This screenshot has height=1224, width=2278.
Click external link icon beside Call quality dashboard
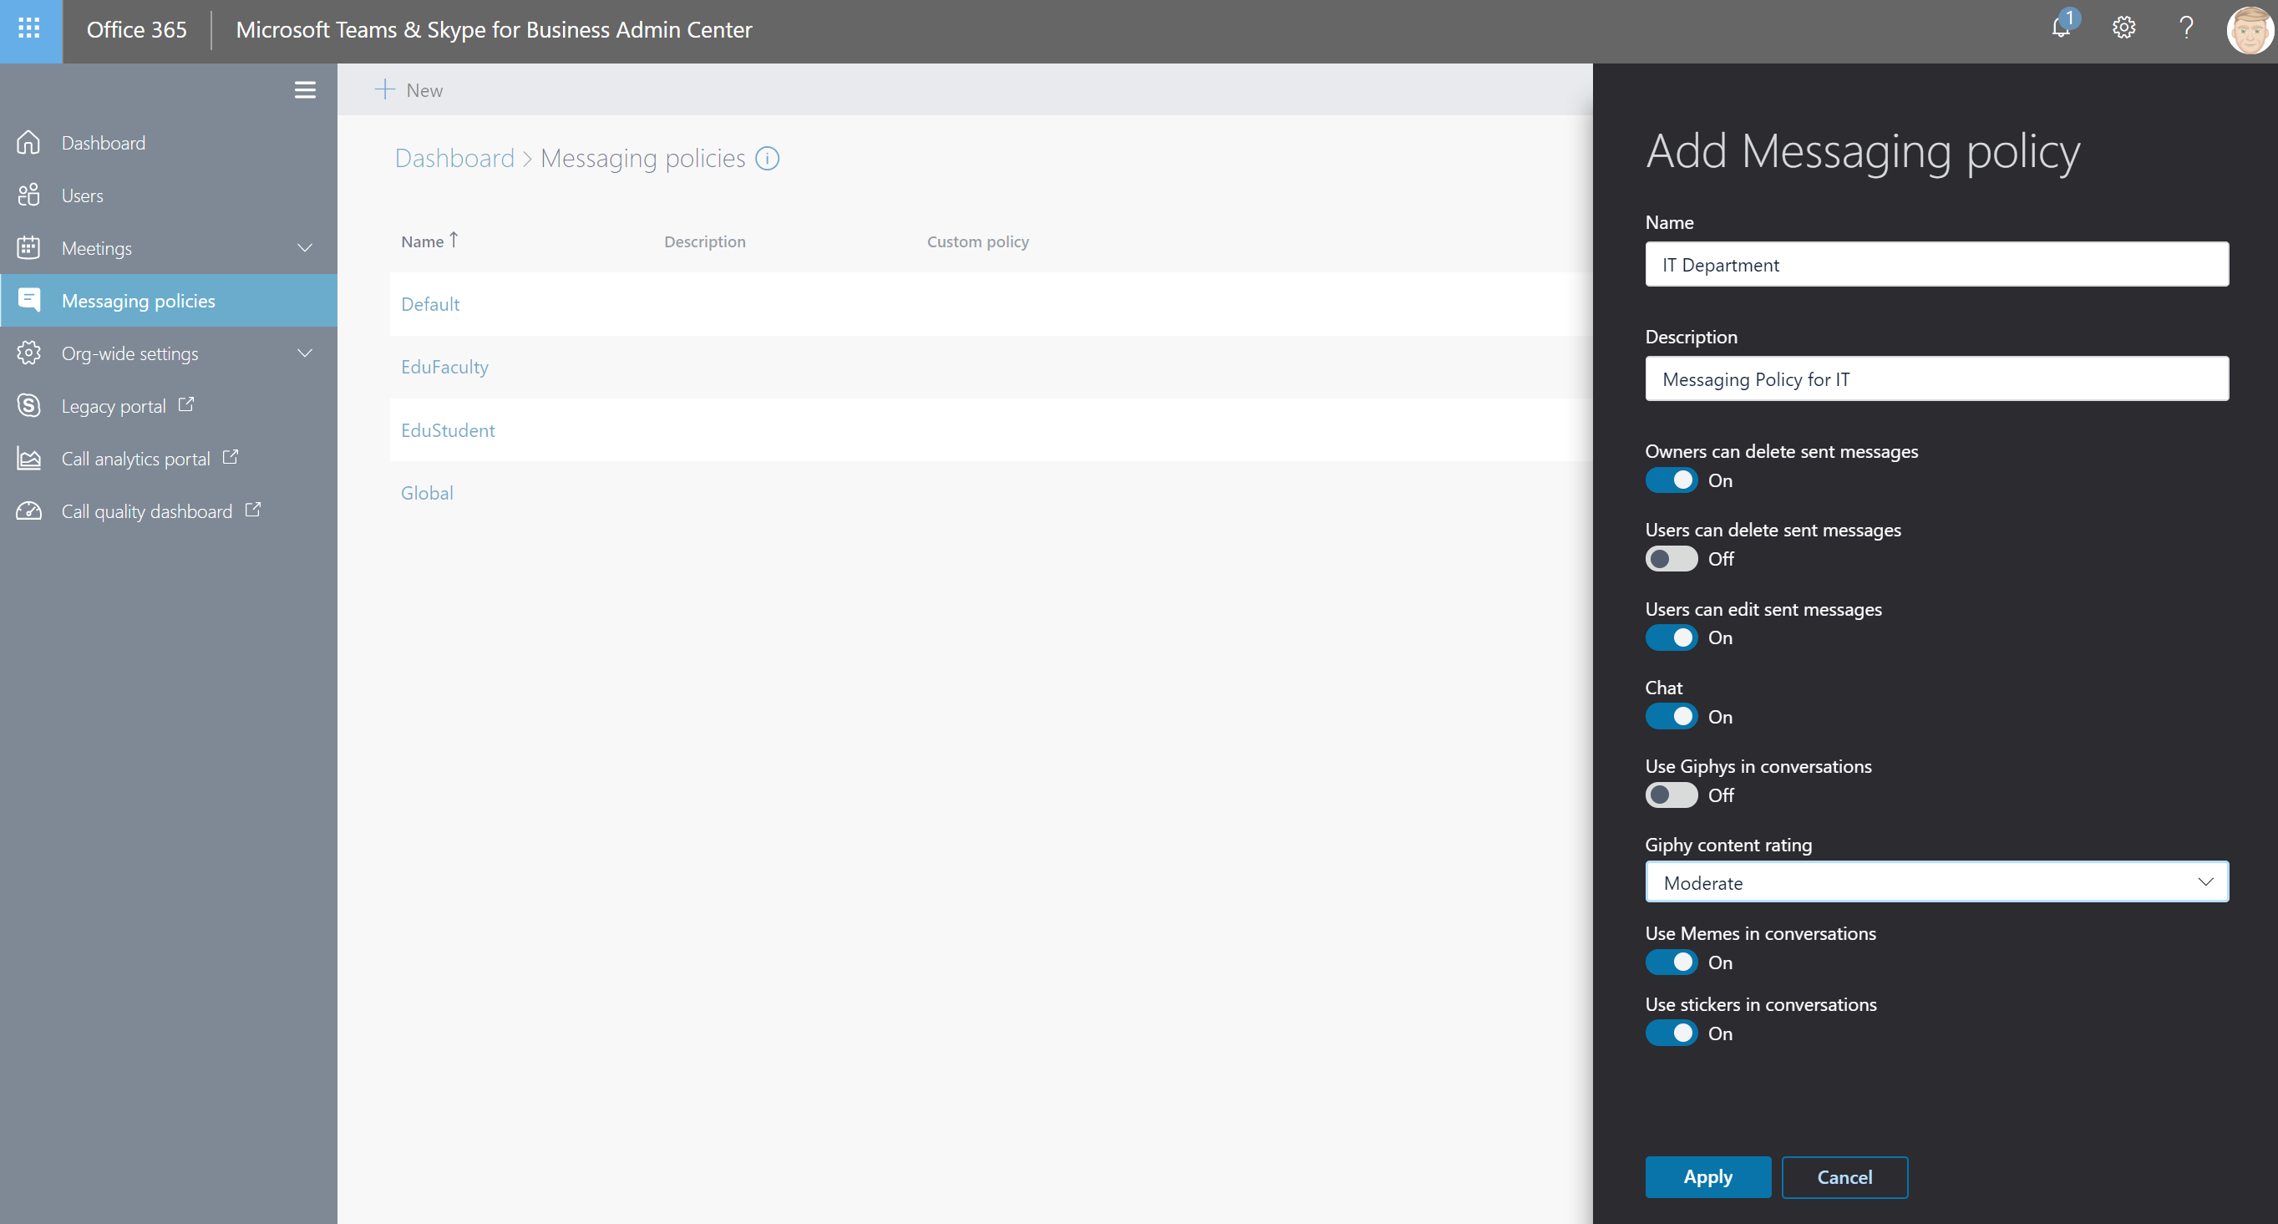(x=253, y=510)
